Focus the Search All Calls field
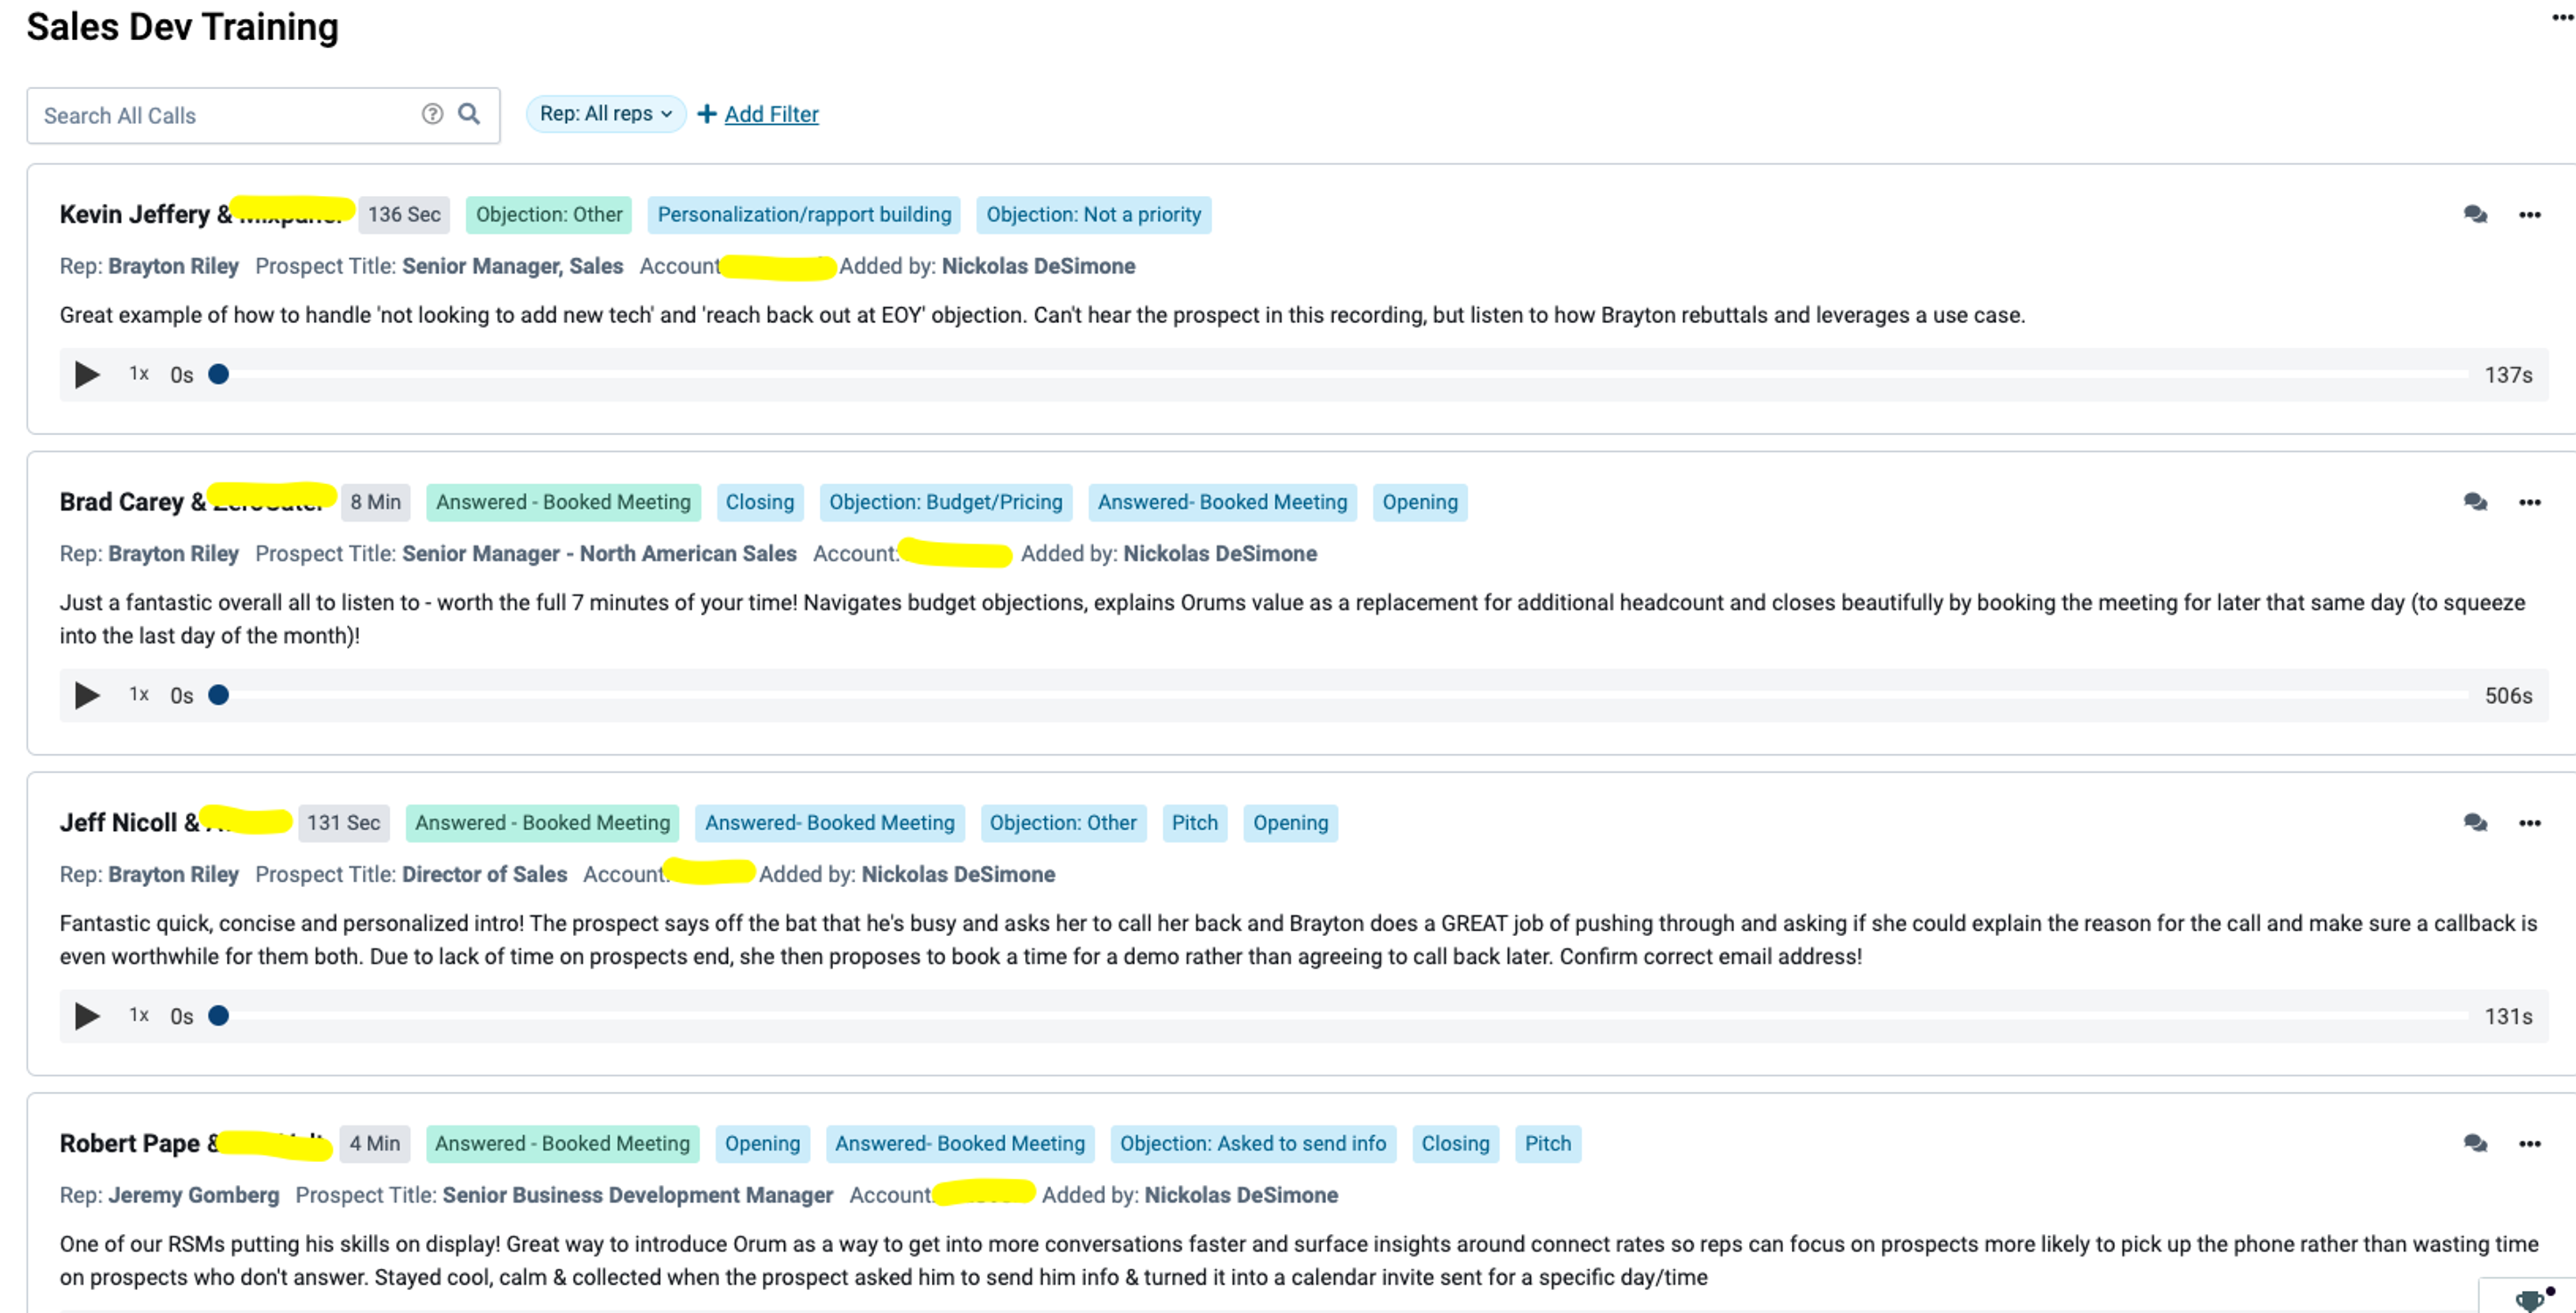 pyautogui.click(x=225, y=116)
